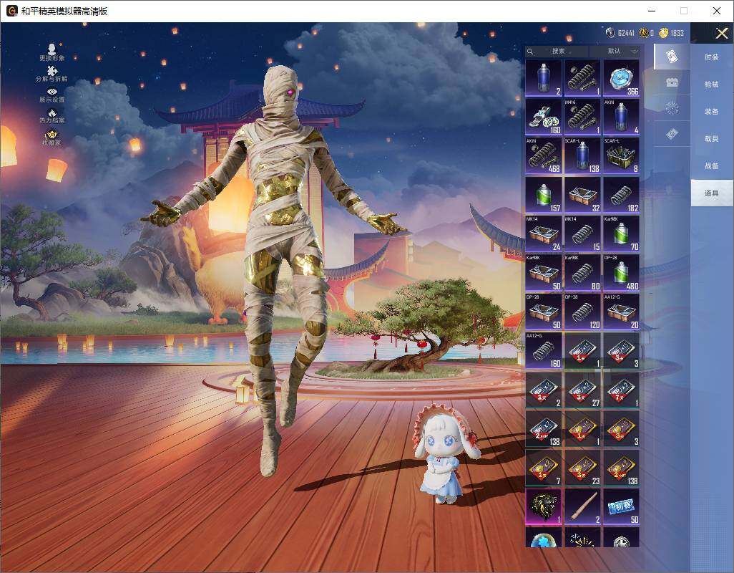Select the card sub-category icon

coord(672,57)
